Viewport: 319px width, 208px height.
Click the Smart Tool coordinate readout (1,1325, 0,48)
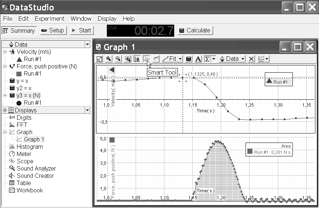[203, 74]
